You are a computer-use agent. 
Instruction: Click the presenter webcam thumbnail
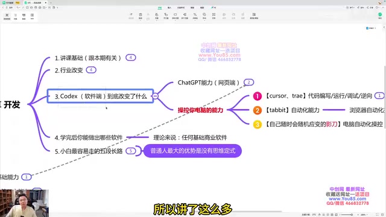[24, 203]
